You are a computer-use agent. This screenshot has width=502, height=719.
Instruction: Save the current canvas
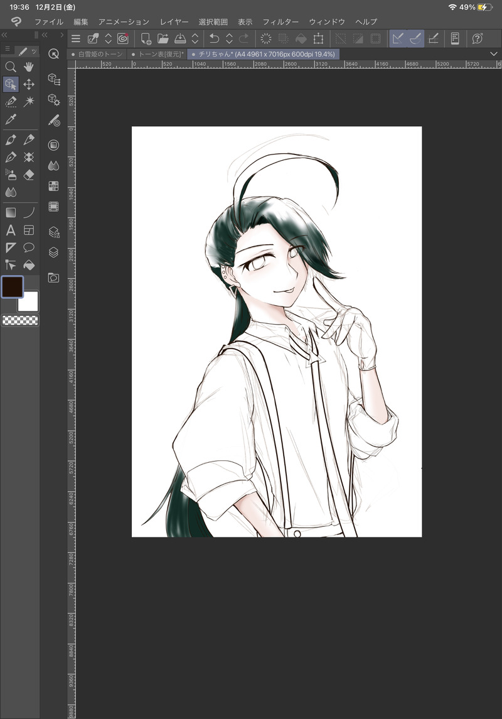pyautogui.click(x=180, y=38)
